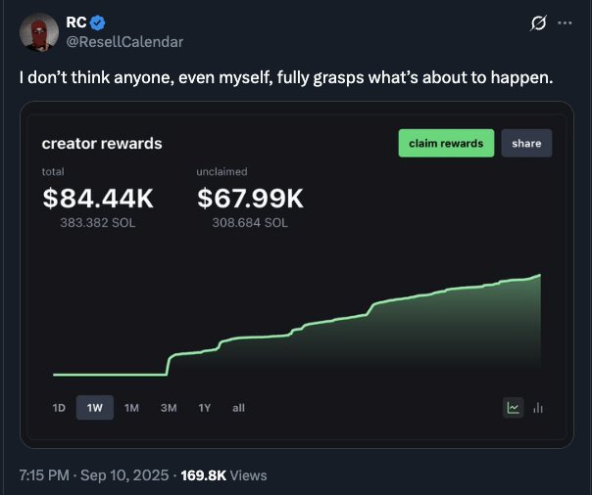The height and width of the screenshot is (495, 592).
Task: Click RC's profile avatar picture
Action: click(37, 33)
